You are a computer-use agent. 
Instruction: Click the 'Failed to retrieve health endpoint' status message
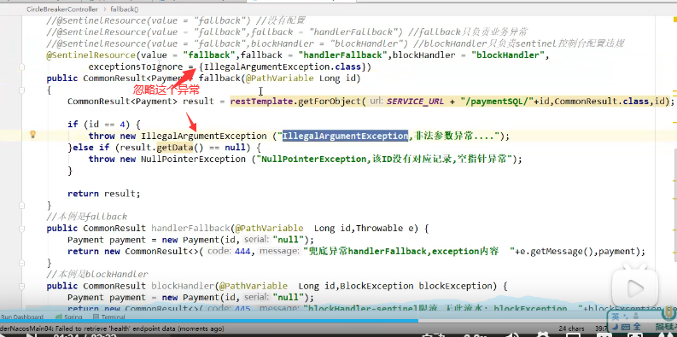pos(112,328)
